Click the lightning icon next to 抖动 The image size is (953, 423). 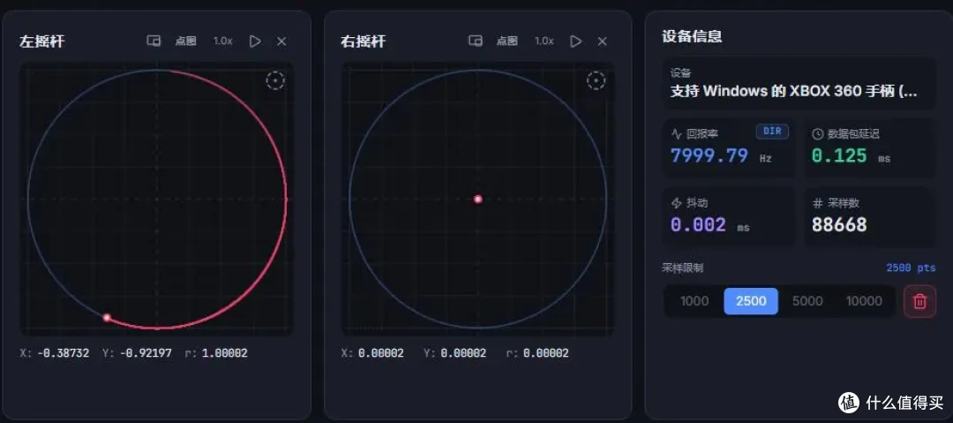click(x=676, y=203)
